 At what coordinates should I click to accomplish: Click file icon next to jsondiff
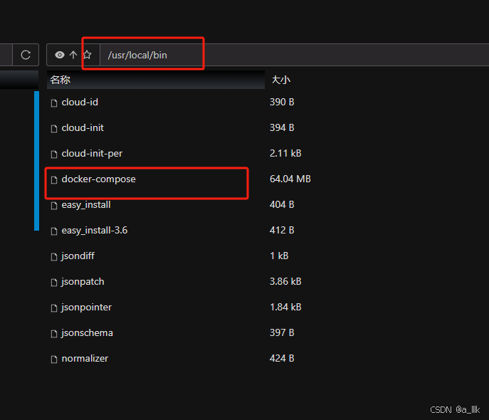tap(54, 256)
